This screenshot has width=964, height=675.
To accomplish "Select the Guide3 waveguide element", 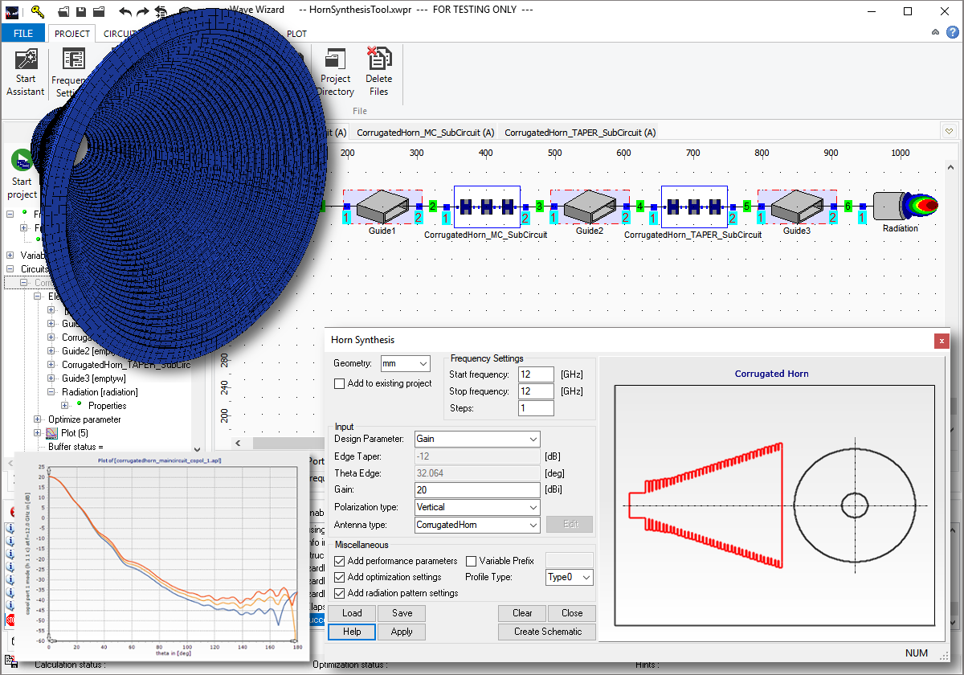I will (796, 207).
